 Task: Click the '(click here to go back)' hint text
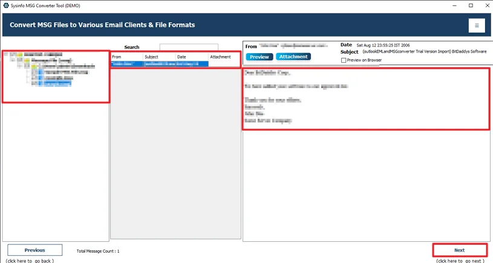click(30, 261)
